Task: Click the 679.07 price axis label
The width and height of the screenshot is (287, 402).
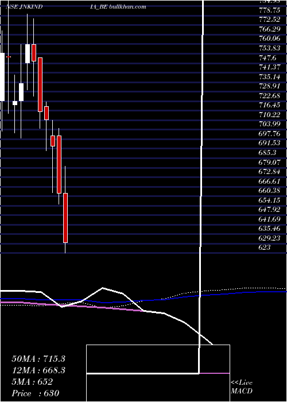Action: tap(269, 163)
